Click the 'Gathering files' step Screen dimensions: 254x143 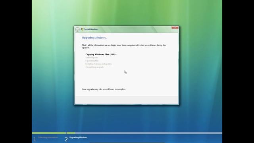pyautogui.click(x=92, y=58)
